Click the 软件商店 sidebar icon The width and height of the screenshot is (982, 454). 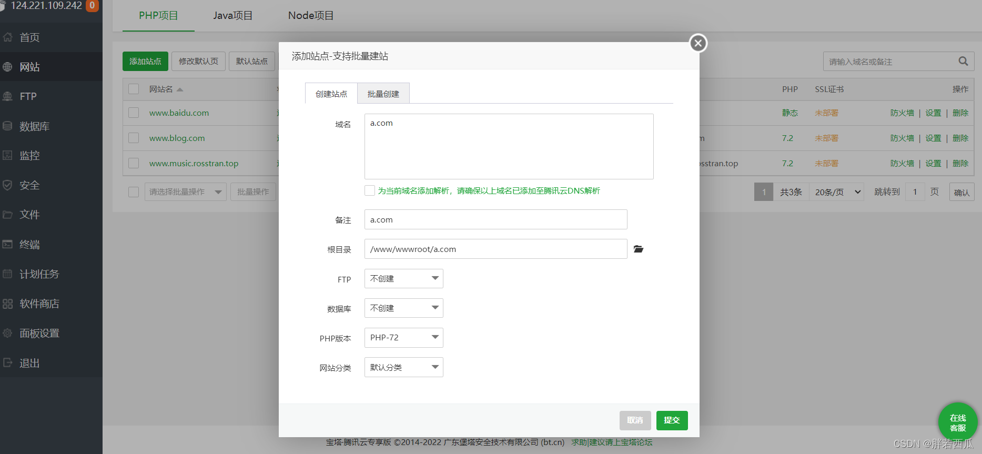point(8,304)
